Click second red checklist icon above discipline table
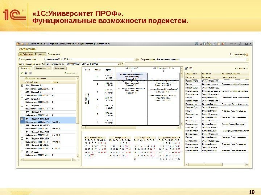This screenshot has width=261, height=195. [x=191, y=68]
